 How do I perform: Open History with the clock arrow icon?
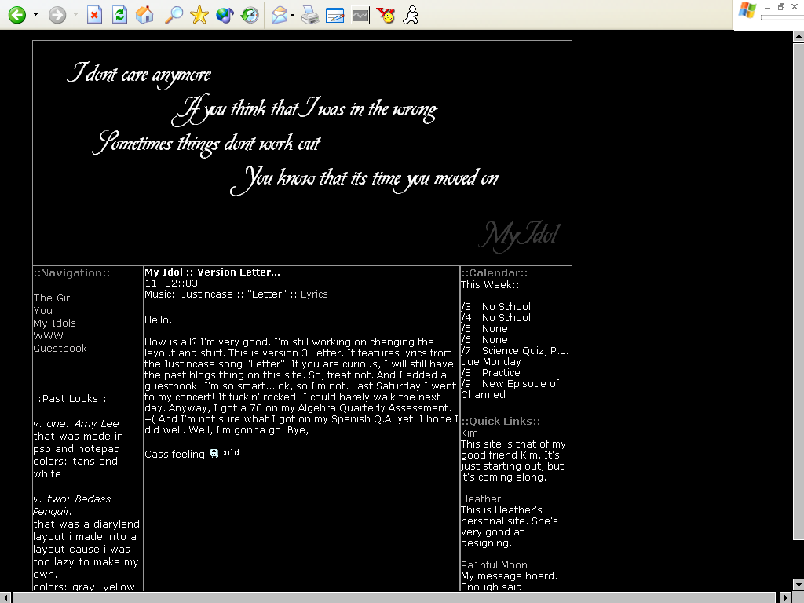coord(250,15)
